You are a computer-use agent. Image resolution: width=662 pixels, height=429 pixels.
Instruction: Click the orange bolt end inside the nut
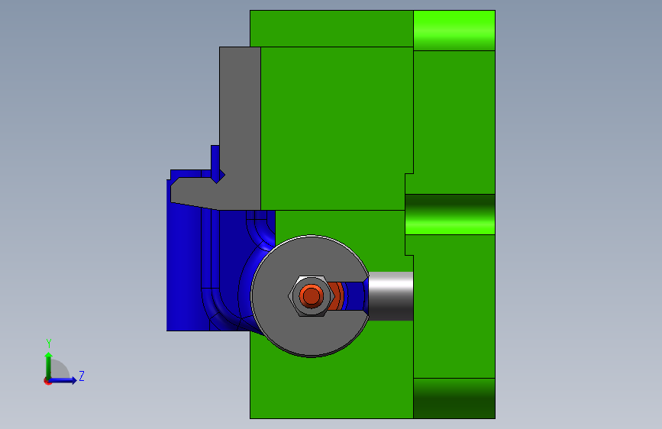tap(312, 295)
